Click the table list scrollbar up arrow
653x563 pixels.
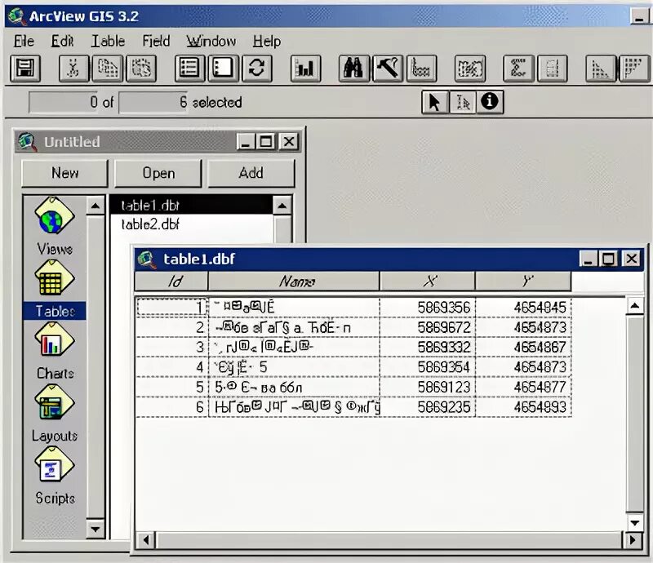point(282,206)
